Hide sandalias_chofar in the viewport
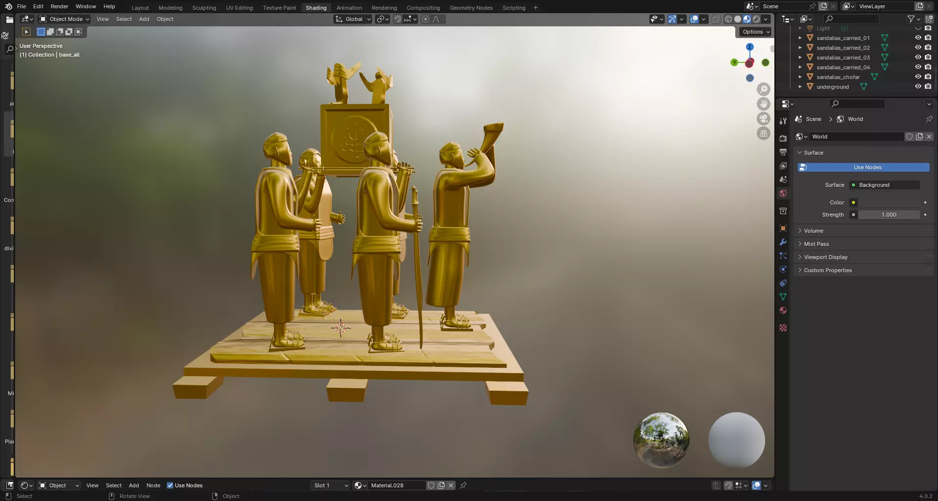The height and width of the screenshot is (501, 938). click(918, 77)
